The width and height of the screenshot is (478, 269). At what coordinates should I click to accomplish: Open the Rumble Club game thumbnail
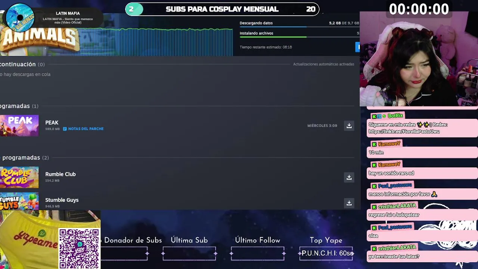point(19,177)
